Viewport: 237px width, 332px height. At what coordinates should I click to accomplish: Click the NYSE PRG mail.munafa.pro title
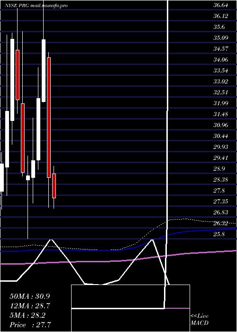pyautogui.click(x=36, y=6)
